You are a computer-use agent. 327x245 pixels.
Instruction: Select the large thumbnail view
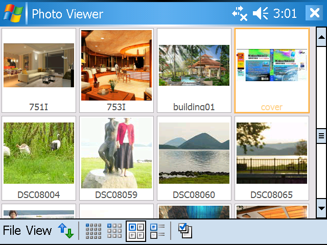click(x=136, y=231)
